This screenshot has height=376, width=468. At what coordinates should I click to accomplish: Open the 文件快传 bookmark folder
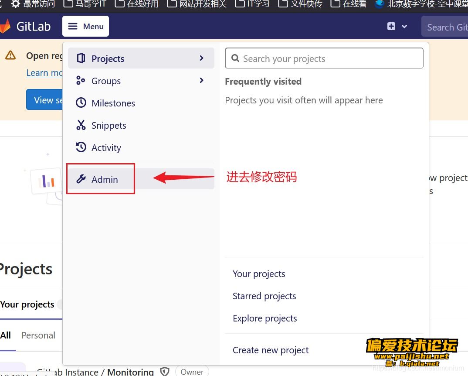[300, 4]
